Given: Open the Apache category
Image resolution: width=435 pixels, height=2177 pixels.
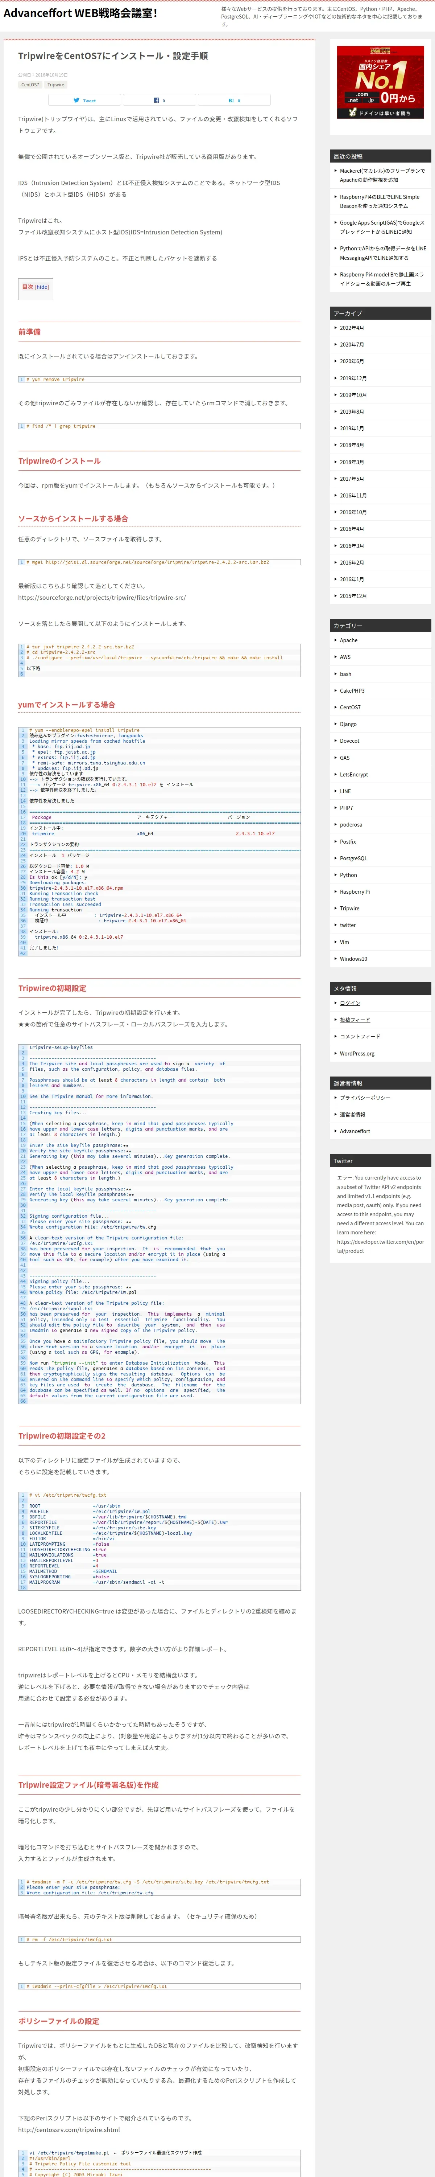Looking at the screenshot, I should click(x=349, y=641).
